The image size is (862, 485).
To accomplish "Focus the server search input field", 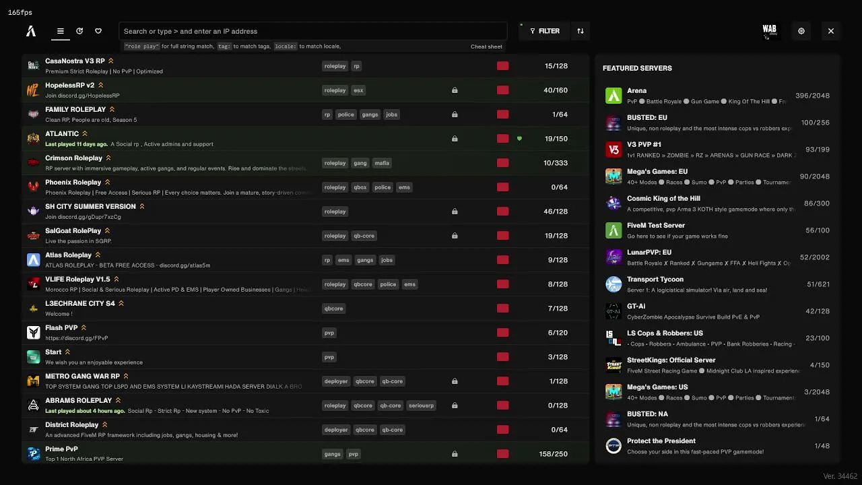I will coord(312,31).
